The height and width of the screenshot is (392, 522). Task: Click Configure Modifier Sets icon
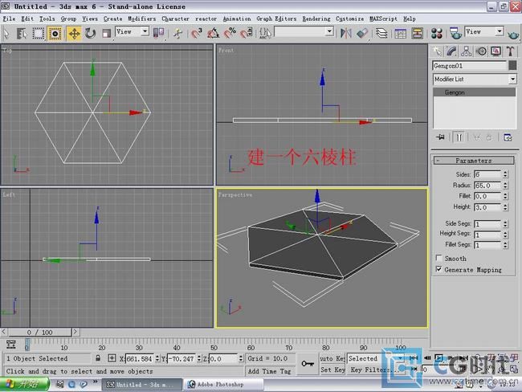click(508, 137)
